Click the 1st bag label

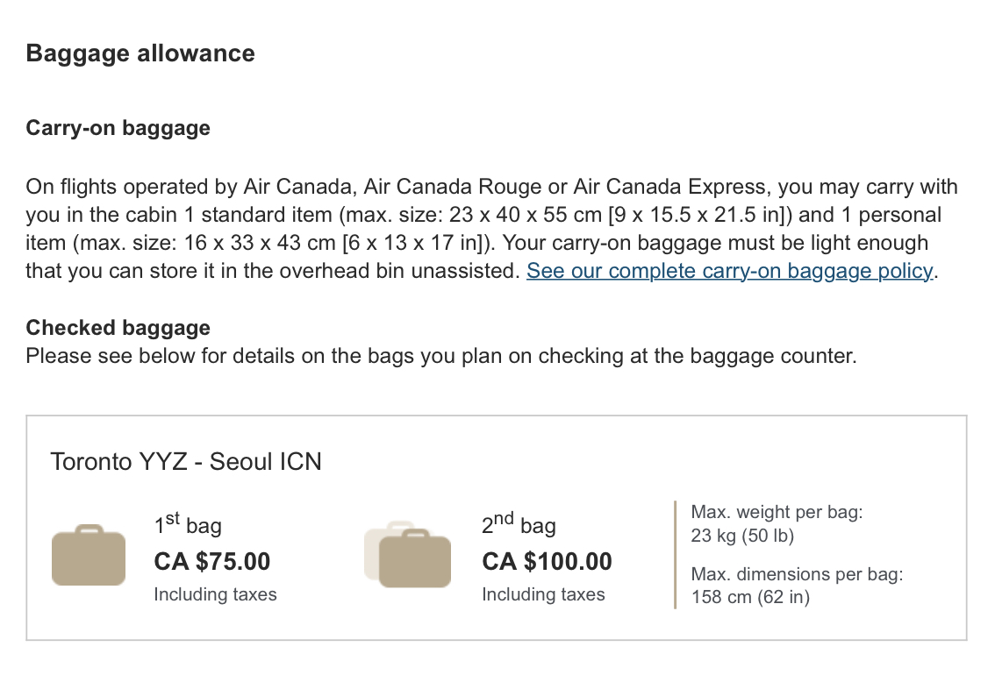coord(188,524)
